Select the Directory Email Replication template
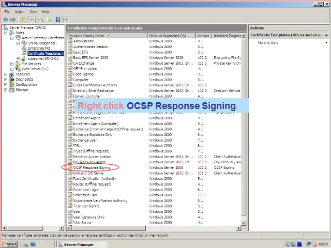331x248 pixels. (94, 90)
